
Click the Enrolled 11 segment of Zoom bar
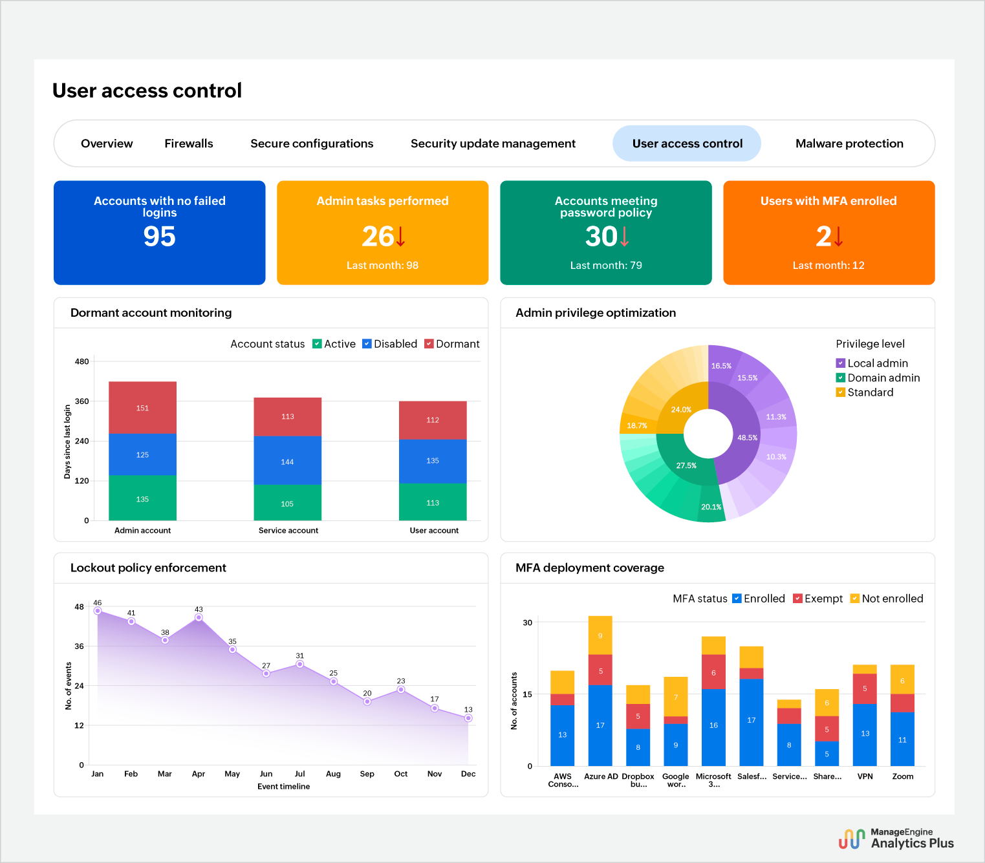pos(902,740)
